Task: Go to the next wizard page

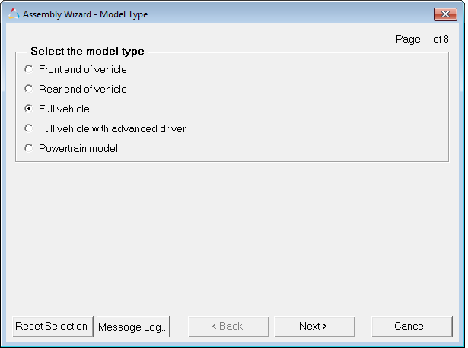Action: click(x=314, y=326)
